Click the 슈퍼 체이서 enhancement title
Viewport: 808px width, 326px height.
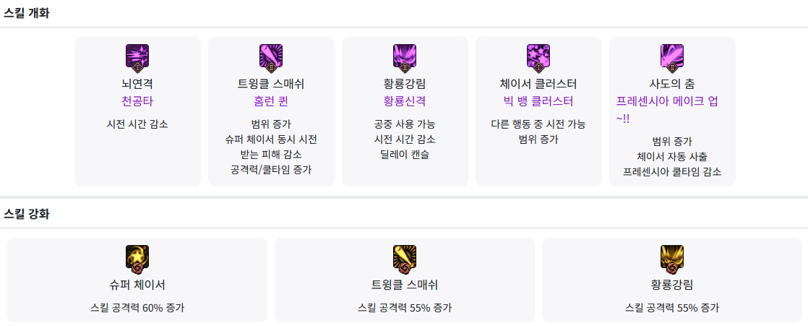point(137,285)
